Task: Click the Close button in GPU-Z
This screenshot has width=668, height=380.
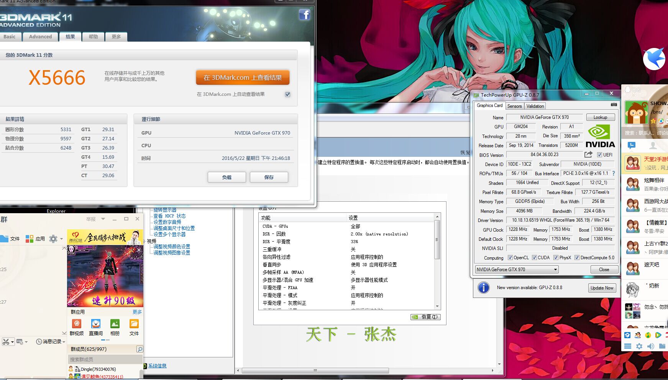Action: coord(604,270)
